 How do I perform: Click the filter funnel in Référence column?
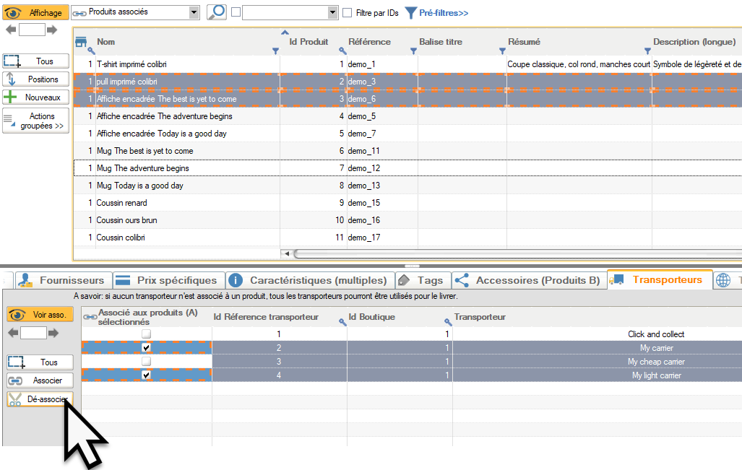pyautogui.click(x=413, y=51)
